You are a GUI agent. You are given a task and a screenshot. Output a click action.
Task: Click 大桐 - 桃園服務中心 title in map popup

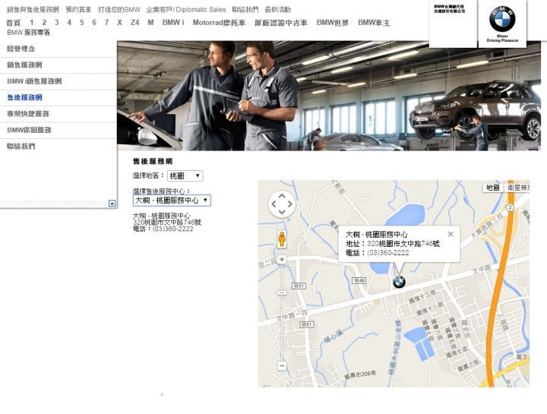[376, 235]
